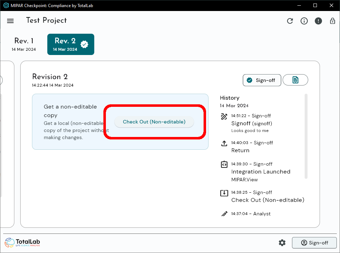Click the download icon beside Check Out entry
Screen dimensions: 340x253
point(224,193)
